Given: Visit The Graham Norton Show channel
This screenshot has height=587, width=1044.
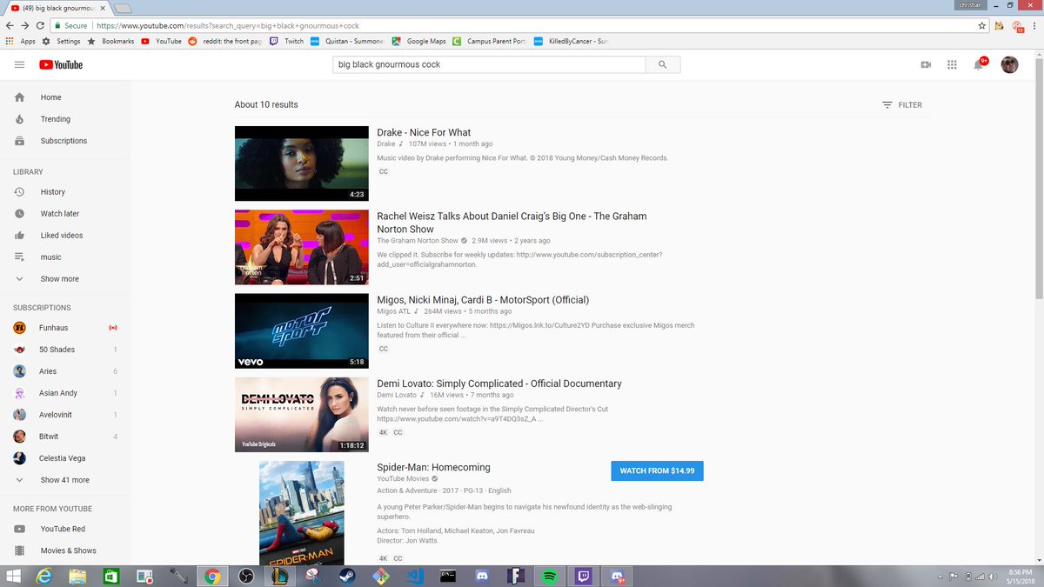Looking at the screenshot, I should pos(418,241).
